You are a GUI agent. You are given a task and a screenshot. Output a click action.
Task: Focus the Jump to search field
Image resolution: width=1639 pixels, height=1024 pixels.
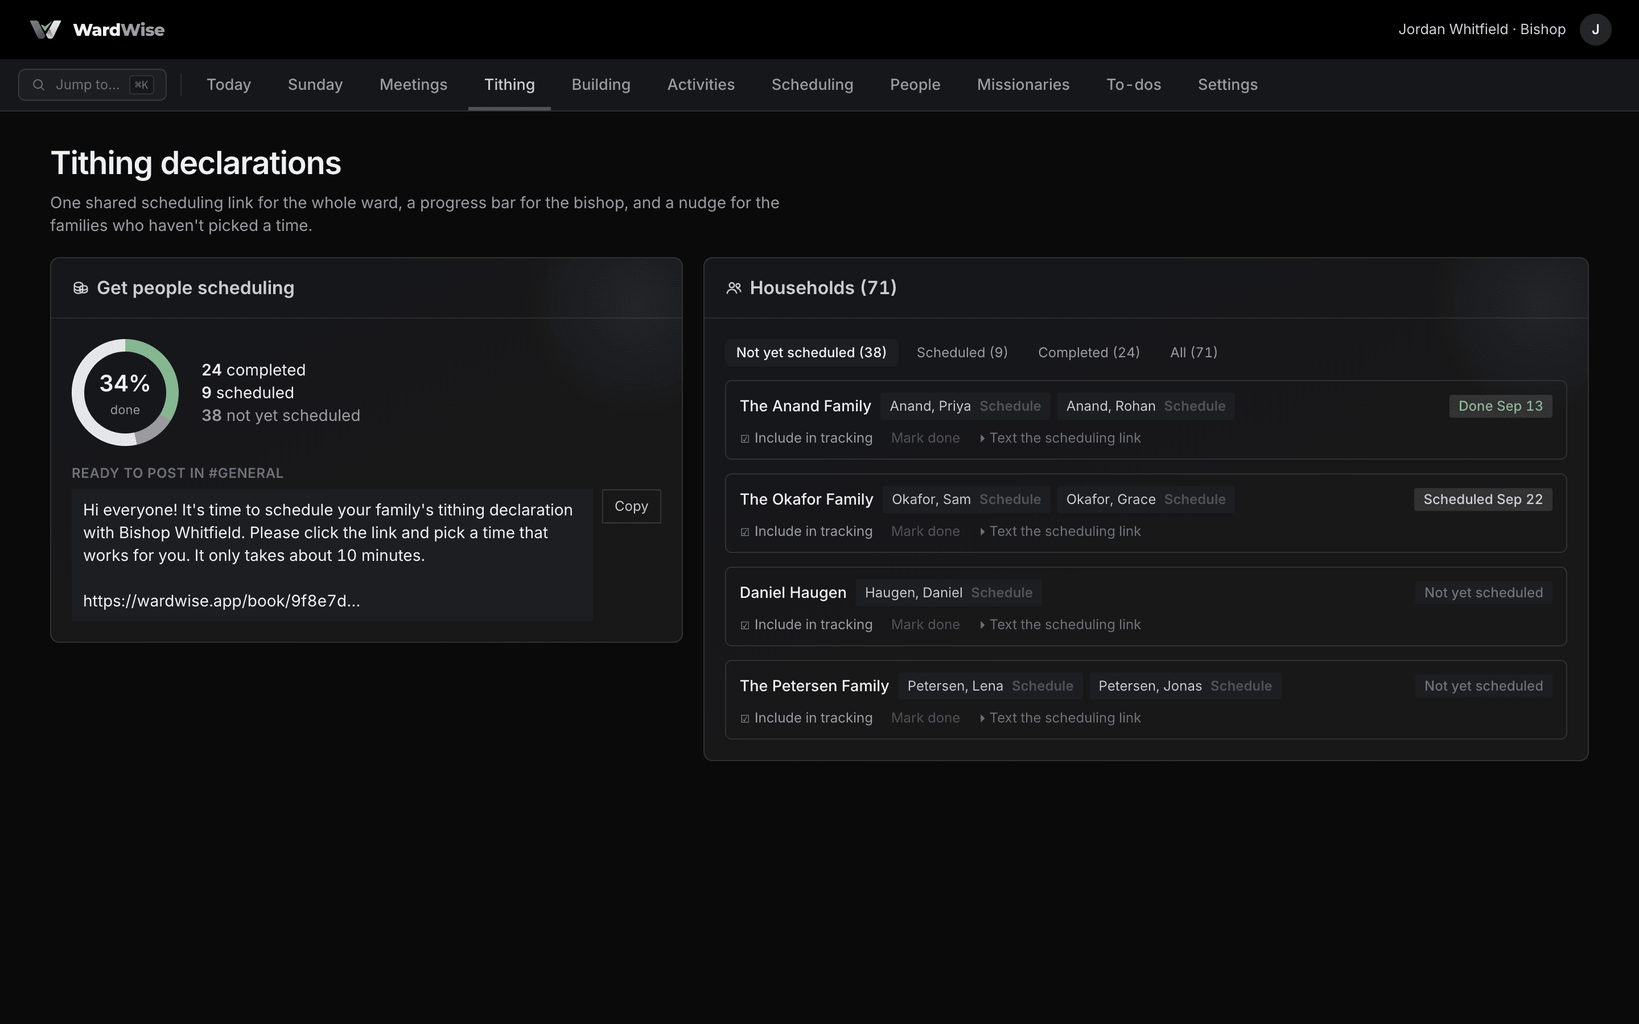pos(92,85)
